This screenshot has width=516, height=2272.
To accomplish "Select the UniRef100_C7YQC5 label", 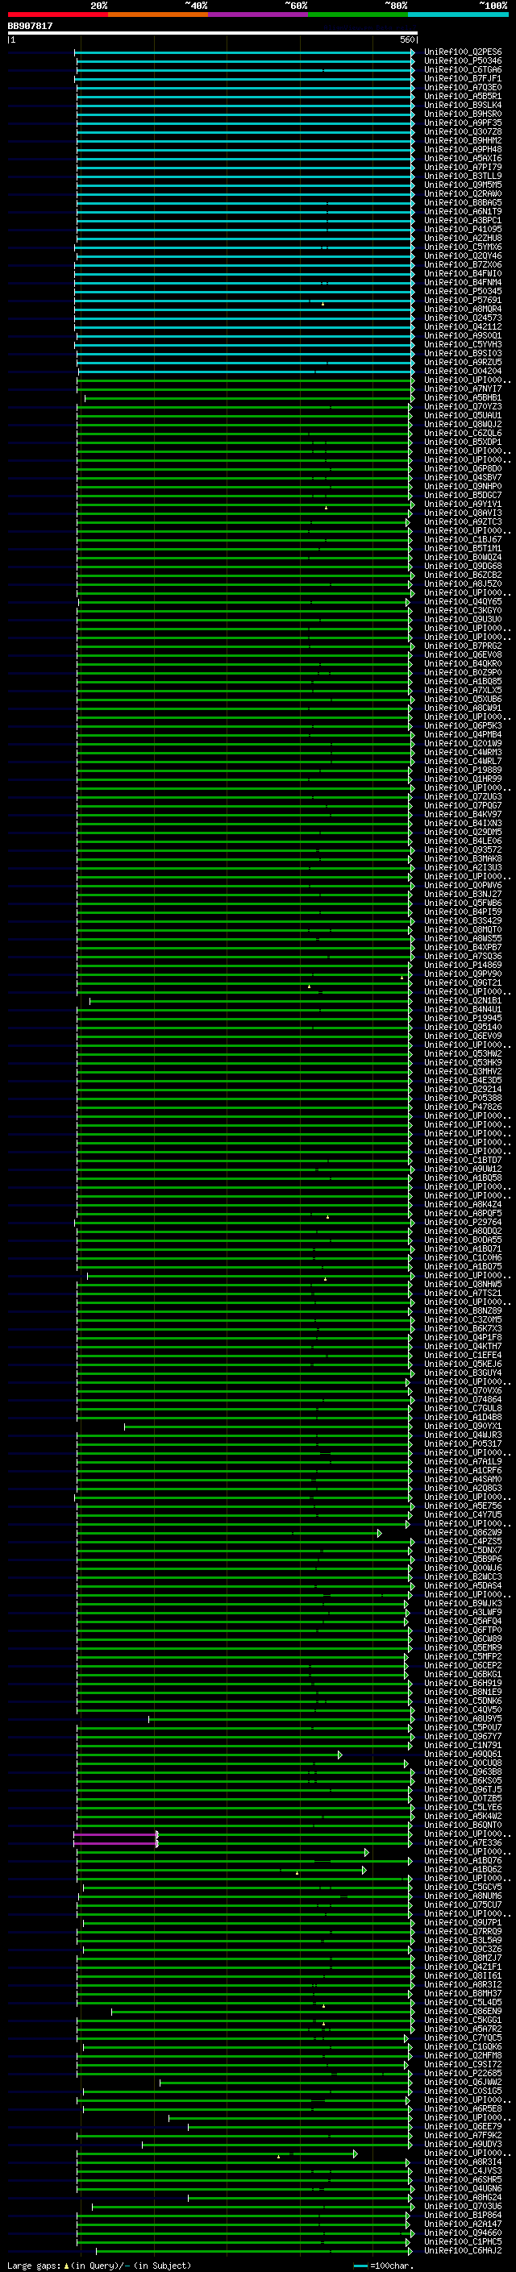I will [462, 2037].
